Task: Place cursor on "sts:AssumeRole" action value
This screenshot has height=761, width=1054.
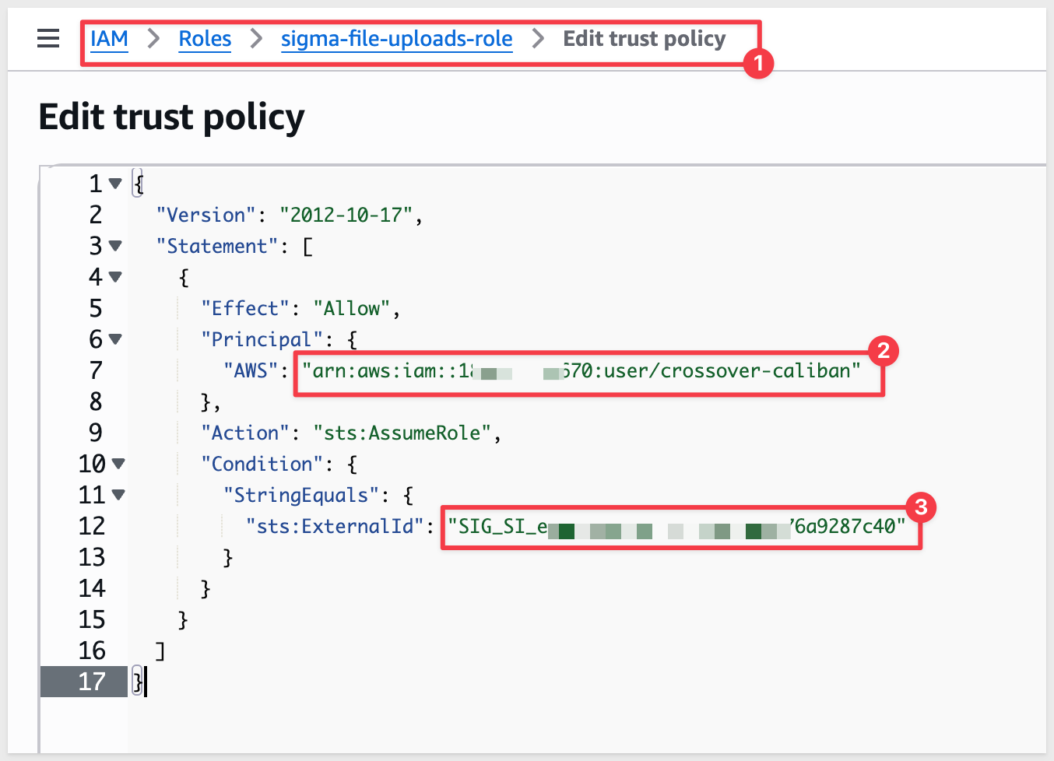Action: [402, 433]
